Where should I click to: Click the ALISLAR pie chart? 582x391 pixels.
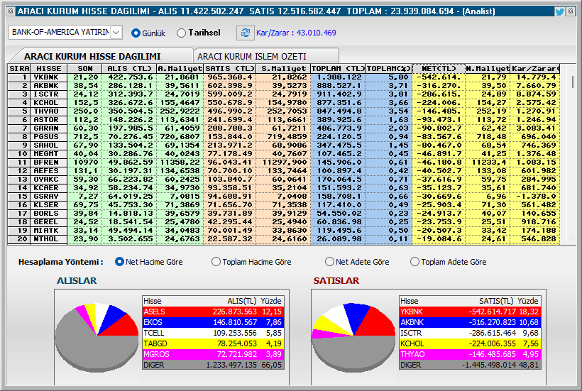click(97, 338)
